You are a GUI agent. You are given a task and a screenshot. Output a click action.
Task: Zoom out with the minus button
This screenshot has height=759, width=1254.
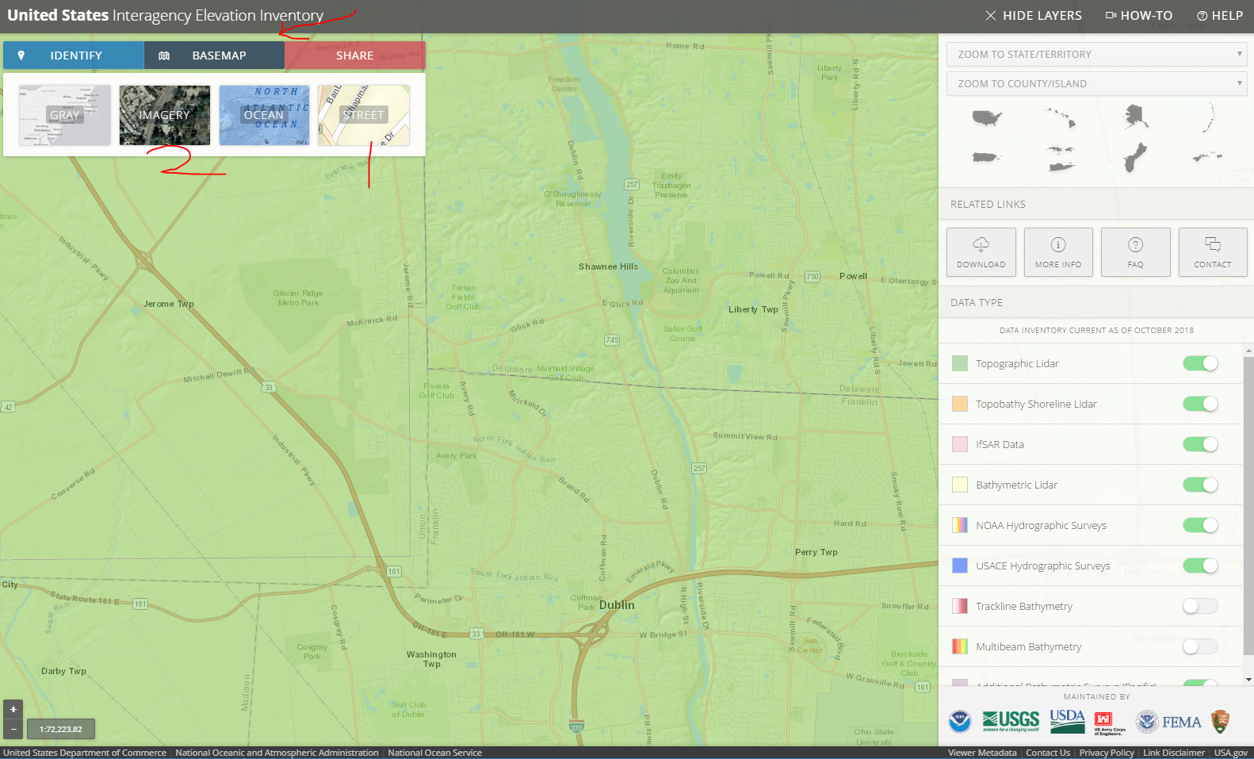[x=13, y=729]
